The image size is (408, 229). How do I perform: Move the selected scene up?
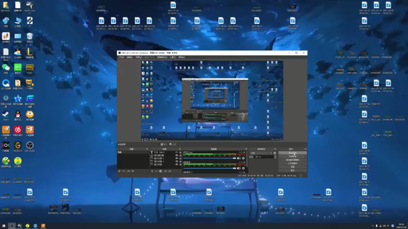click(x=129, y=171)
